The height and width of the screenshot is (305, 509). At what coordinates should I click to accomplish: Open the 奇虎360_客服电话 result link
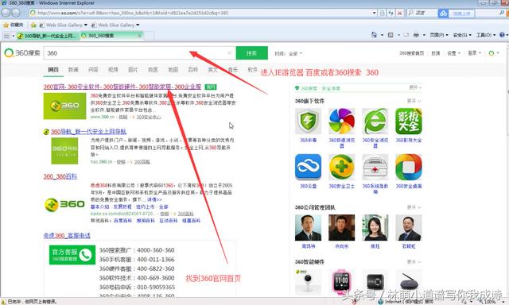67,236
